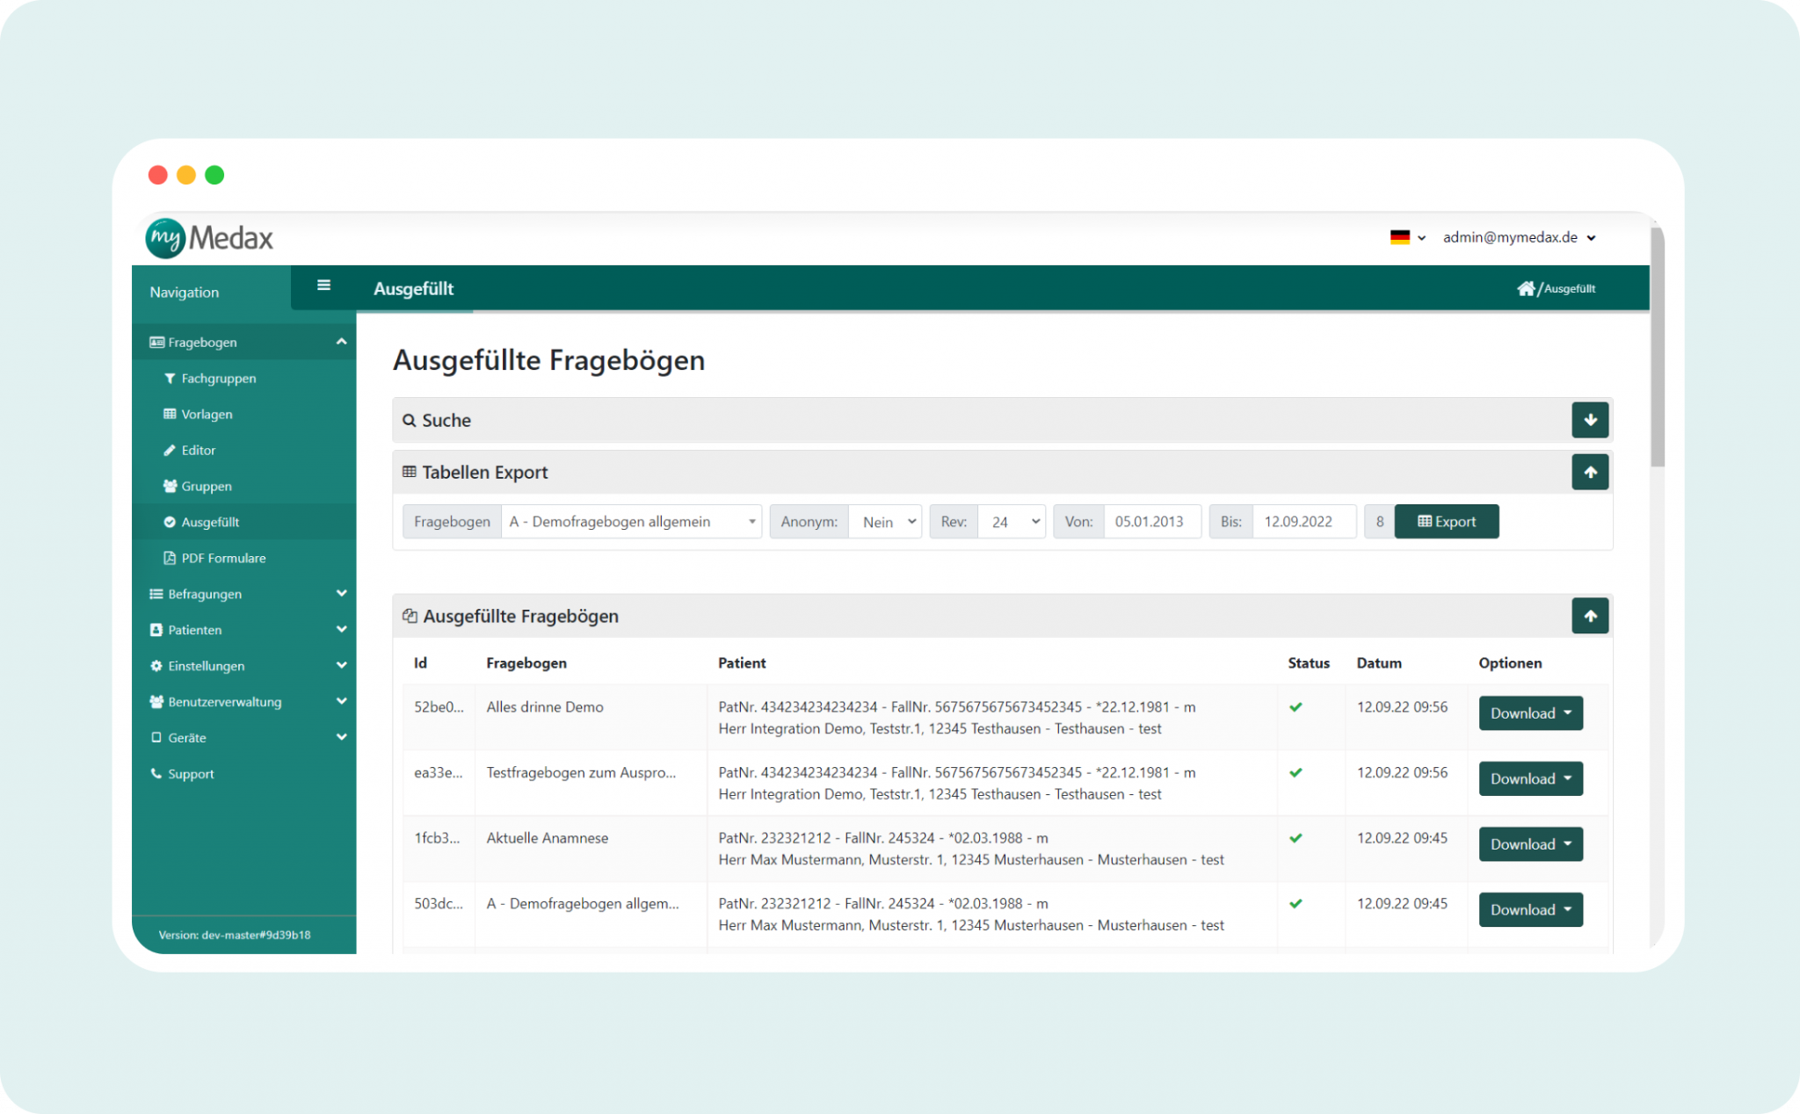
Task: Click the Ausgefüllt checkmark circle icon
Action: coord(170,522)
